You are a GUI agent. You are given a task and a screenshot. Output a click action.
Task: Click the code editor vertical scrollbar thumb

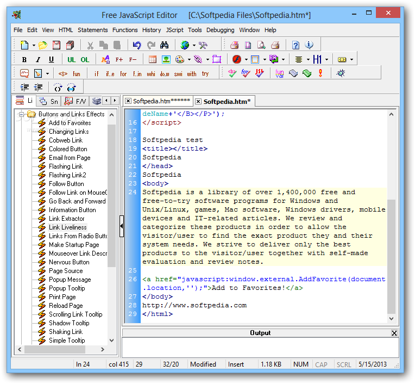(x=391, y=256)
